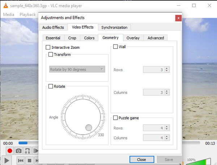Click the VLC cone icon in title bar
Screen dimensions: 217x165
[5, 5]
